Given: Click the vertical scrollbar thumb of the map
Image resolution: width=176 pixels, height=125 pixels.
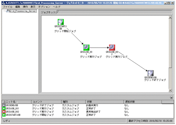Looking at the screenshot, I should (x=170, y=43).
